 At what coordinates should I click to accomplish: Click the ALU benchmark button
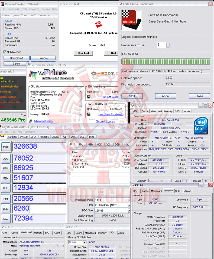pyautogui.click(x=6, y=159)
